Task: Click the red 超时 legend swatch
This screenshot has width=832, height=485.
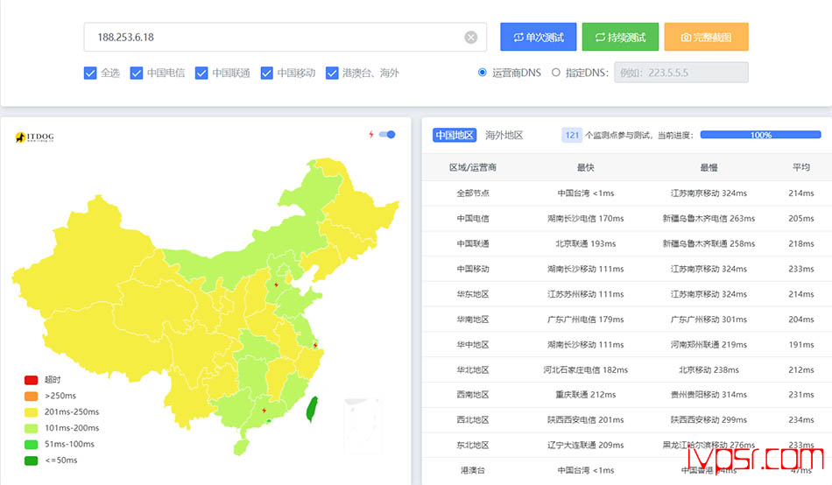Action: (32, 380)
